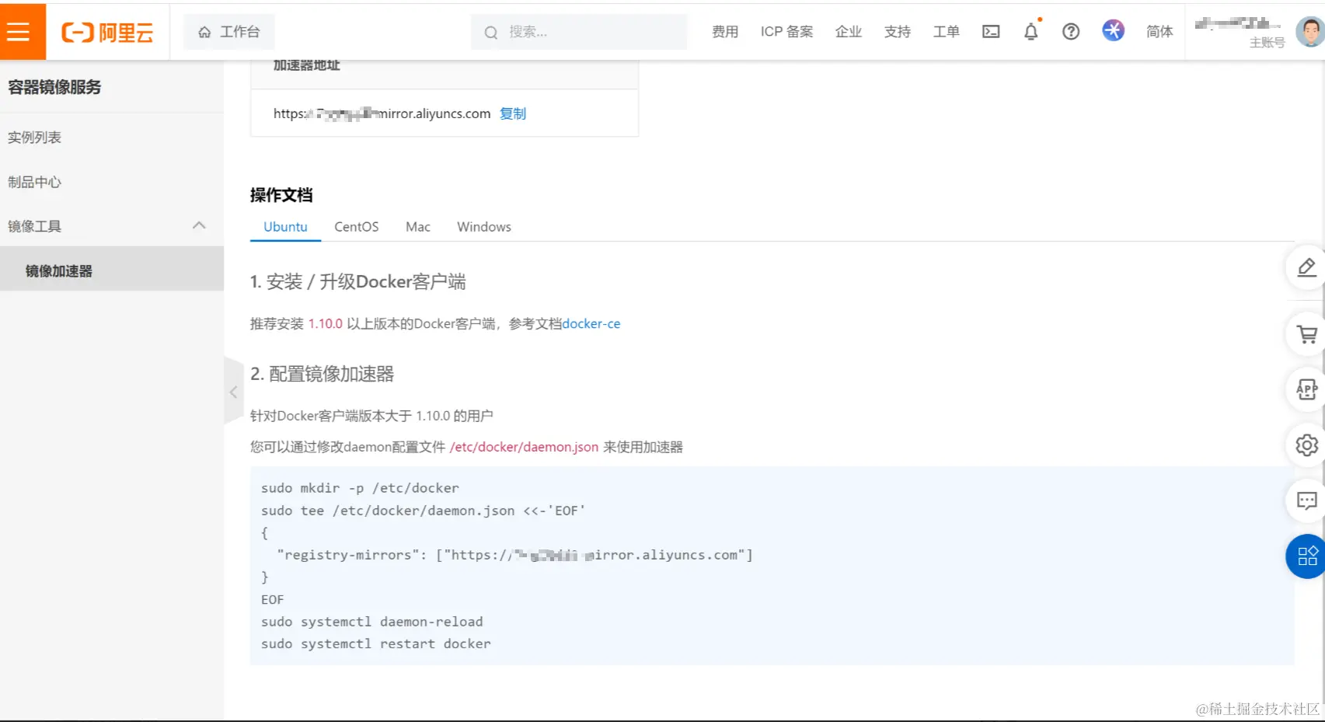This screenshot has height=722, width=1325.
Task: Open the notification bell
Action: 1030,32
